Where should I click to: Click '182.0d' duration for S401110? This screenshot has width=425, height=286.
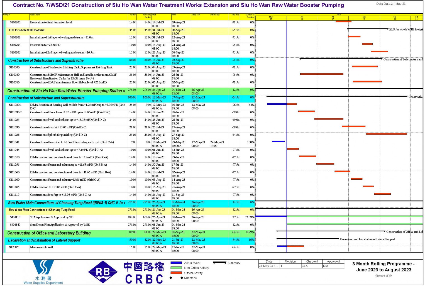(132, 217)
